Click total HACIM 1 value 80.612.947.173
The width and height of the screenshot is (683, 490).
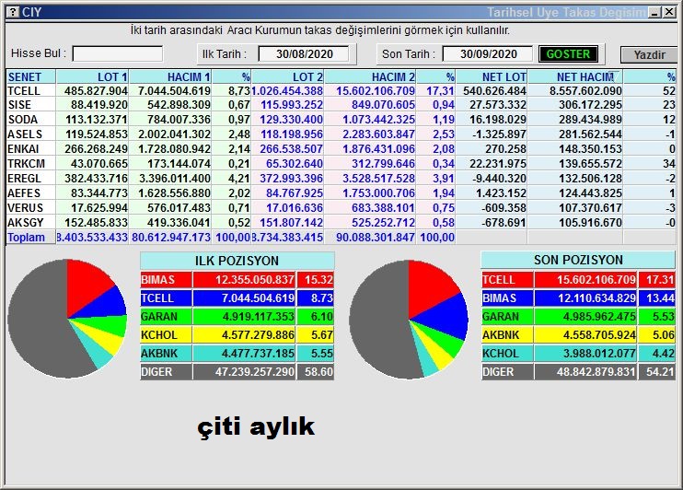click(171, 238)
